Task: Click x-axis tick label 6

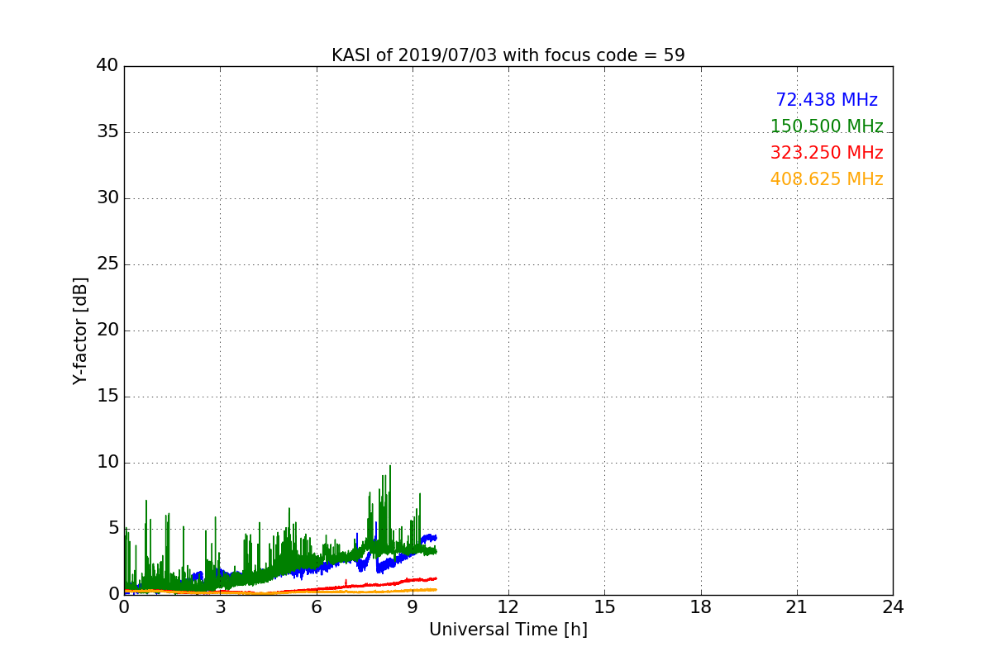Action: (317, 607)
